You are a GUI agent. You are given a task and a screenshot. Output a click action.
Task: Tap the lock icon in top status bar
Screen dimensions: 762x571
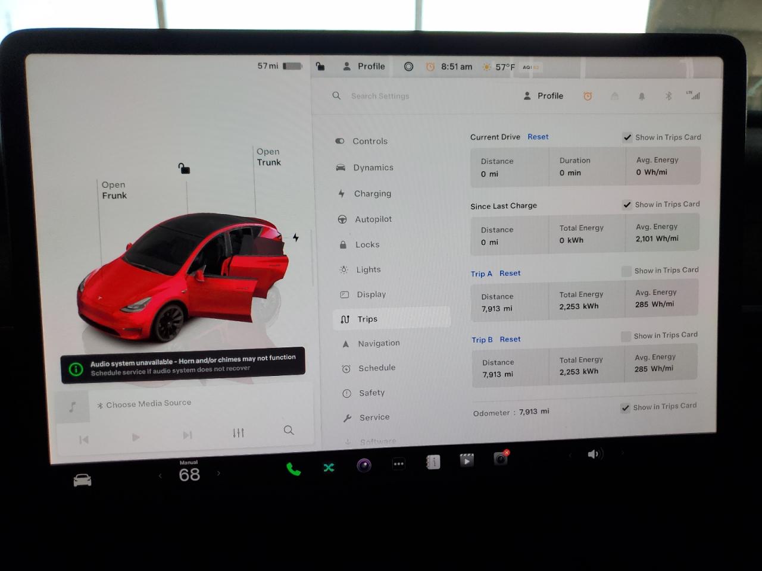320,66
